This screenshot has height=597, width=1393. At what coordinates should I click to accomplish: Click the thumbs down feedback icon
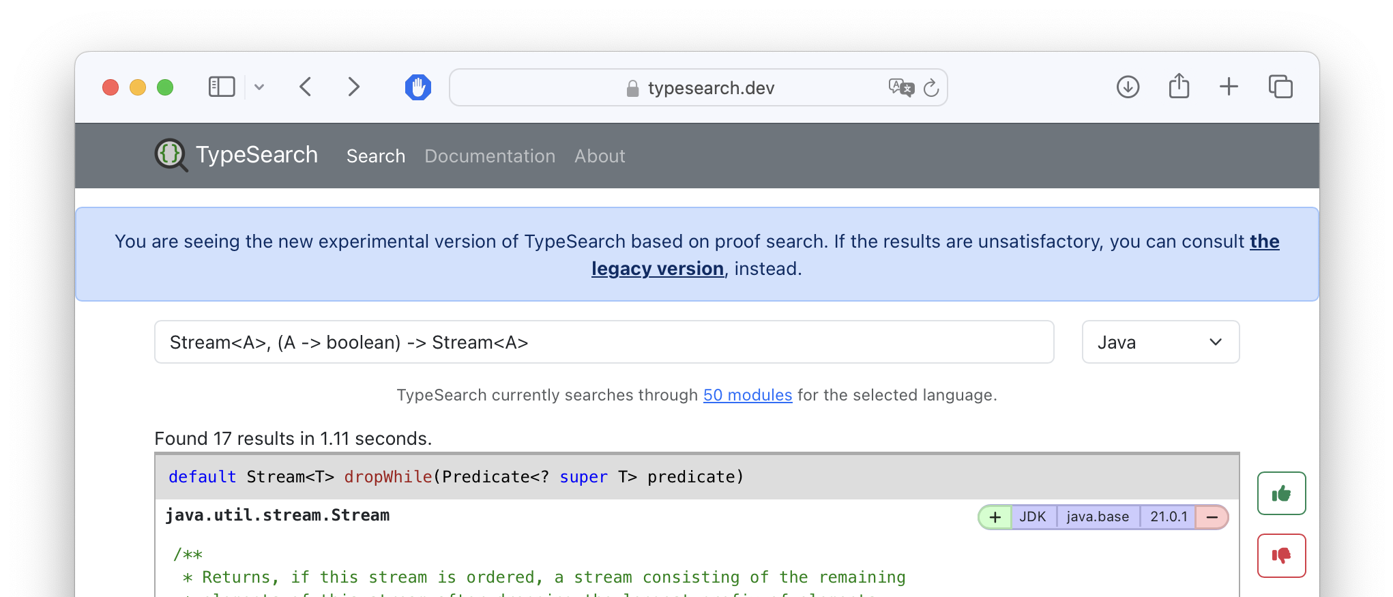click(x=1281, y=555)
